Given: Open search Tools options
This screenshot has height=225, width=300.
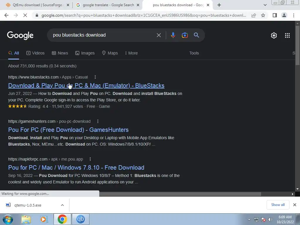Looking at the screenshot, I should [x=194, y=53].
